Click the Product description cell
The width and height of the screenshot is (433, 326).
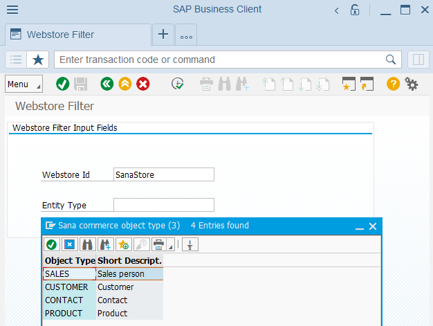129,314
